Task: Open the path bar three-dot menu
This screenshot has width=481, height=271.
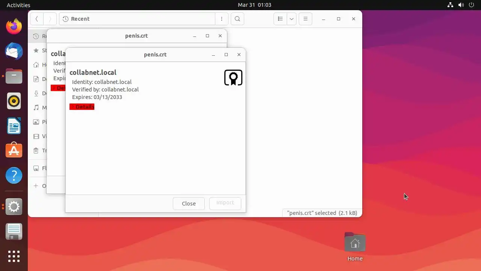Action: (x=222, y=19)
